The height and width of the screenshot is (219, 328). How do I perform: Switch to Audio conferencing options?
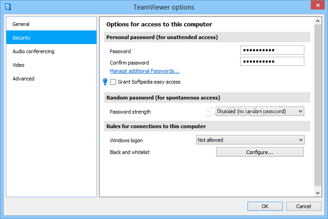[x=33, y=51]
